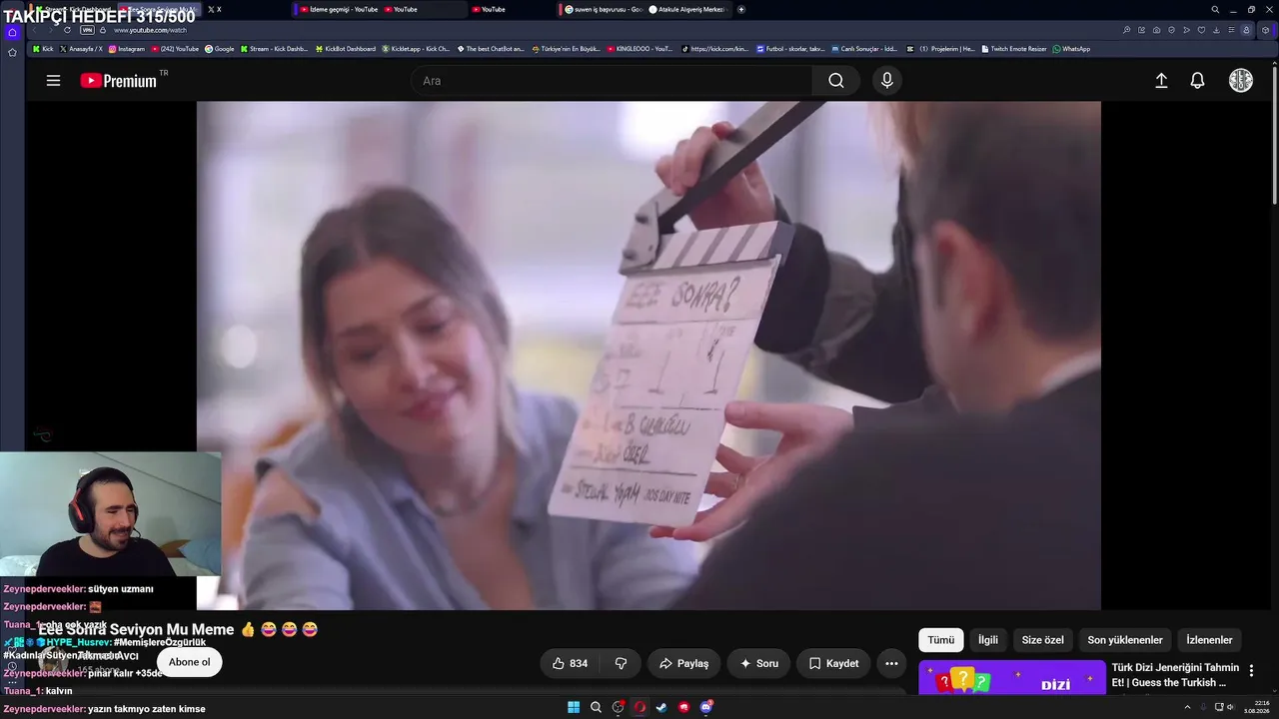
Task: Open options menu for the Türk Dizi video
Action: tap(1251, 671)
